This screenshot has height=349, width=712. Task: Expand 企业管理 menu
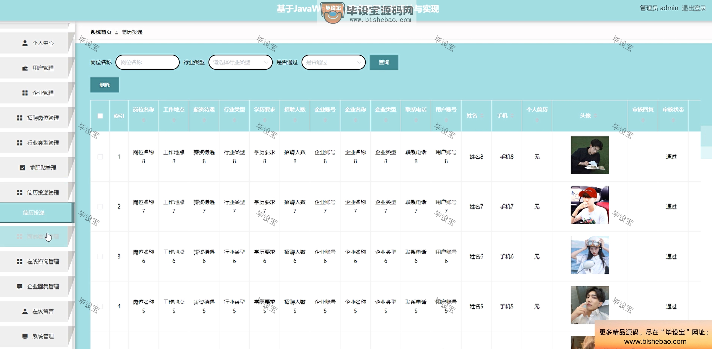click(38, 93)
